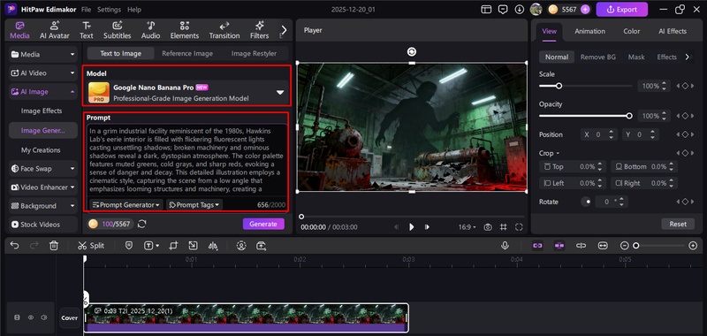Open the Transition panel
This screenshot has width=707, height=336.
coord(224,30)
